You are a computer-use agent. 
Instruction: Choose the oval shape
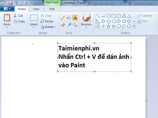[x=108, y=16]
